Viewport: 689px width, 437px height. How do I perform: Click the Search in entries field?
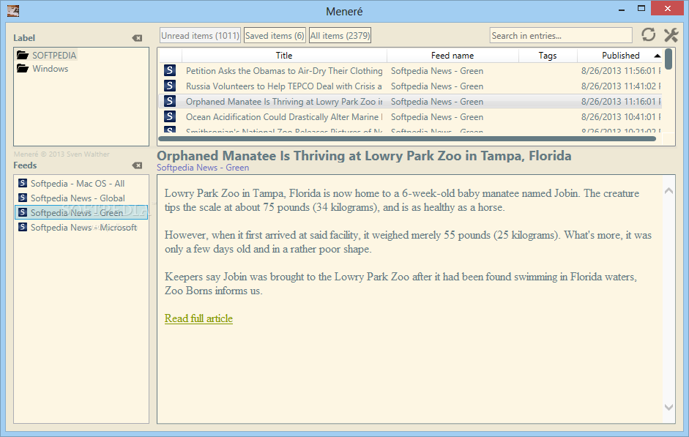(x=561, y=36)
